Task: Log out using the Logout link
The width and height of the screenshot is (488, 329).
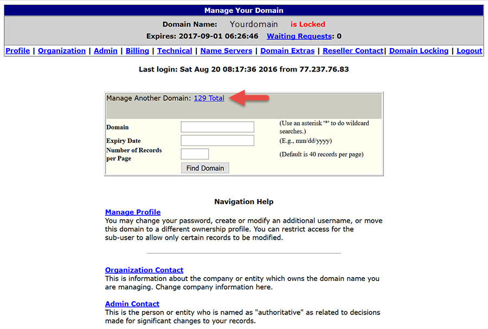Action: click(x=469, y=51)
